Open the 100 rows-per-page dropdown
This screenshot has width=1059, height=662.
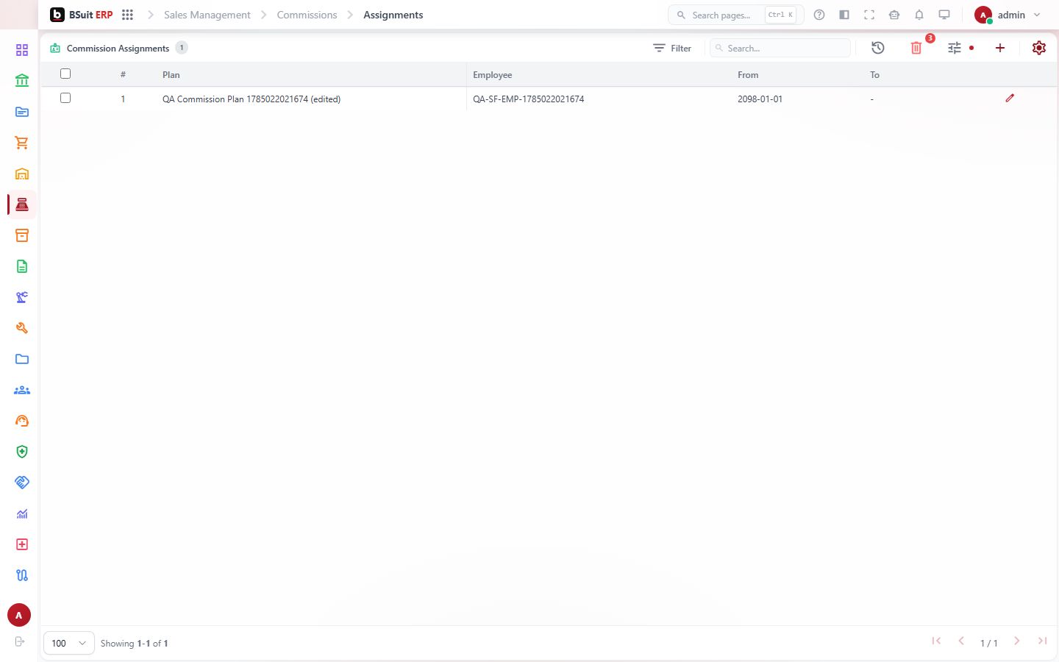69,643
